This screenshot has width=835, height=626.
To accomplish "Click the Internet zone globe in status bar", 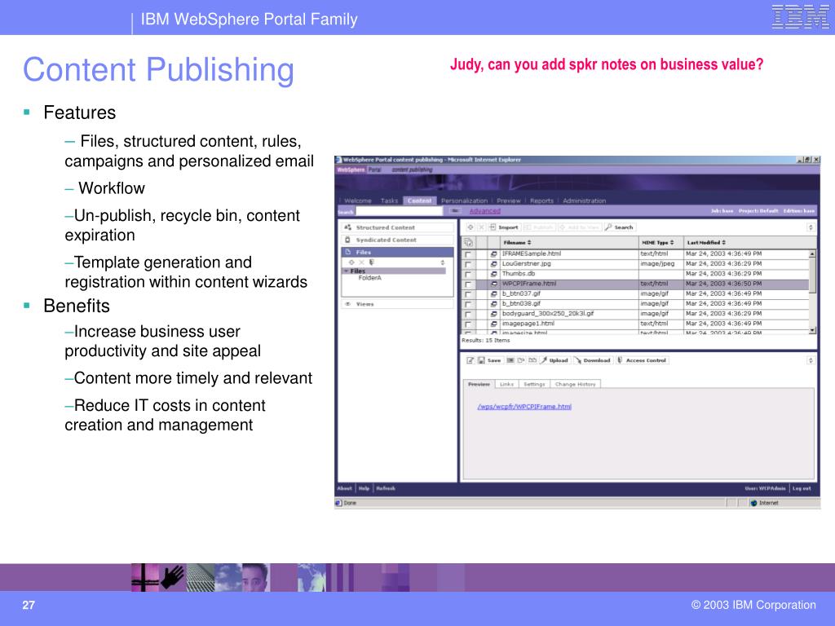I will [753, 503].
